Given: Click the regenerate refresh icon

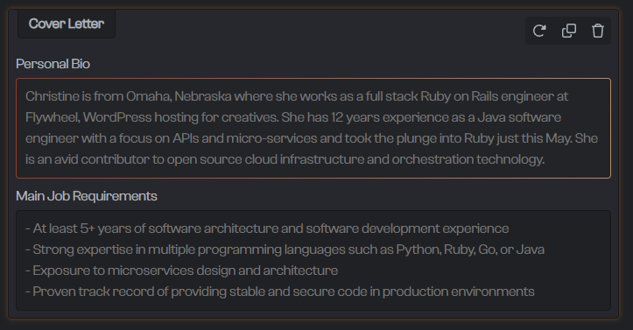Looking at the screenshot, I should [x=539, y=31].
